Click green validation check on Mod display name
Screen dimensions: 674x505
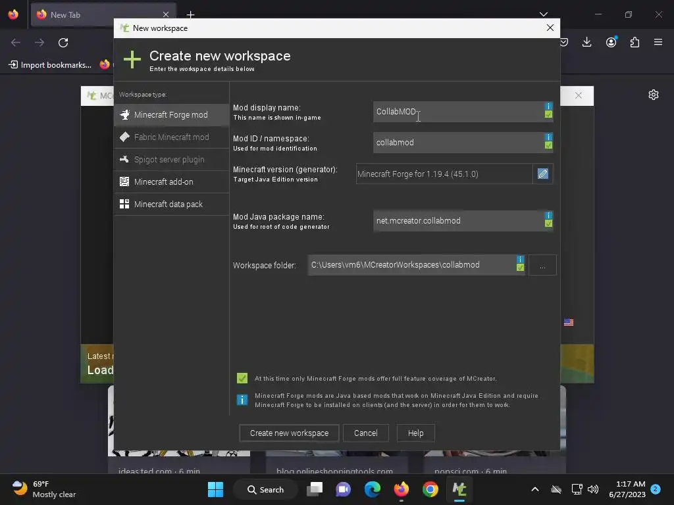548,114
